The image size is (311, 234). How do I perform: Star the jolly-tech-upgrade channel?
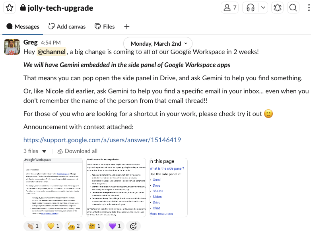coord(9,8)
